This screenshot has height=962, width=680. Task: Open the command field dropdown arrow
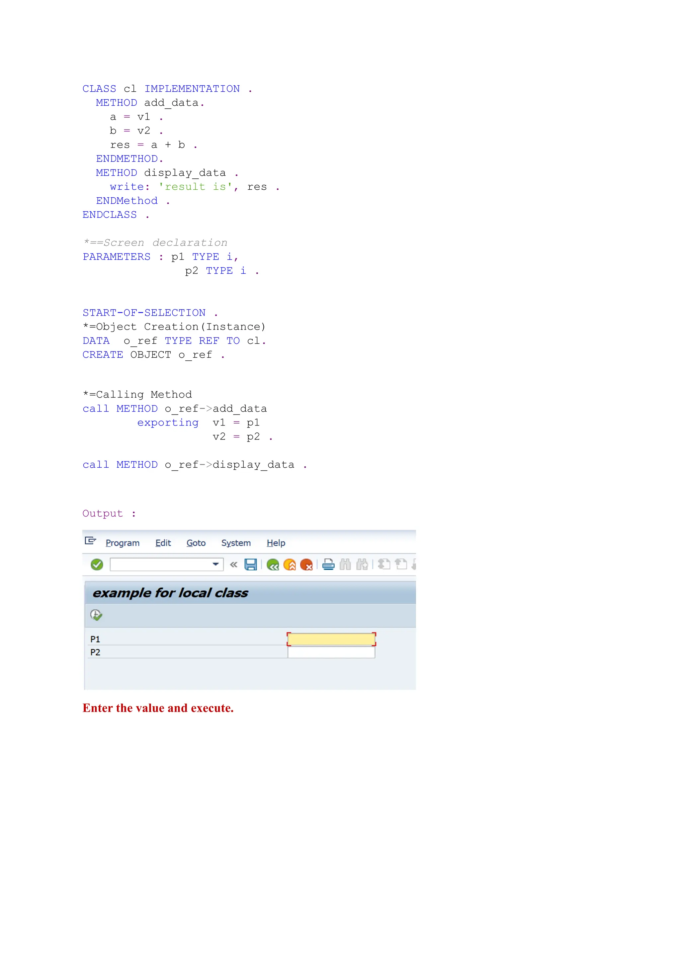(x=215, y=564)
